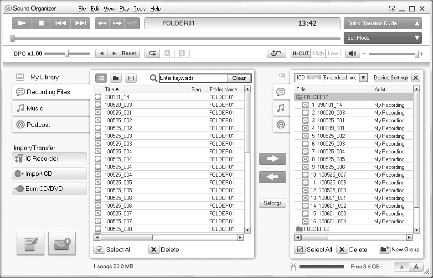Set the B repeat point
This screenshot has width=433, height=278.
[182, 53]
